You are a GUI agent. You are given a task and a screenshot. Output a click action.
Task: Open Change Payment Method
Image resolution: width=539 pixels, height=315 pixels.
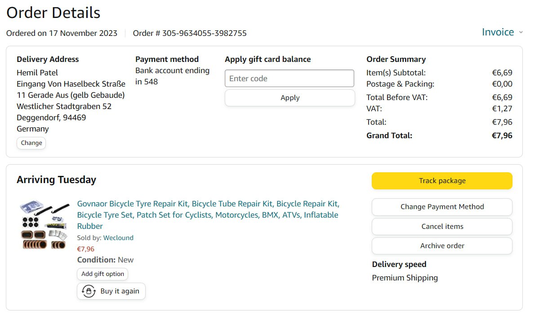pos(442,207)
